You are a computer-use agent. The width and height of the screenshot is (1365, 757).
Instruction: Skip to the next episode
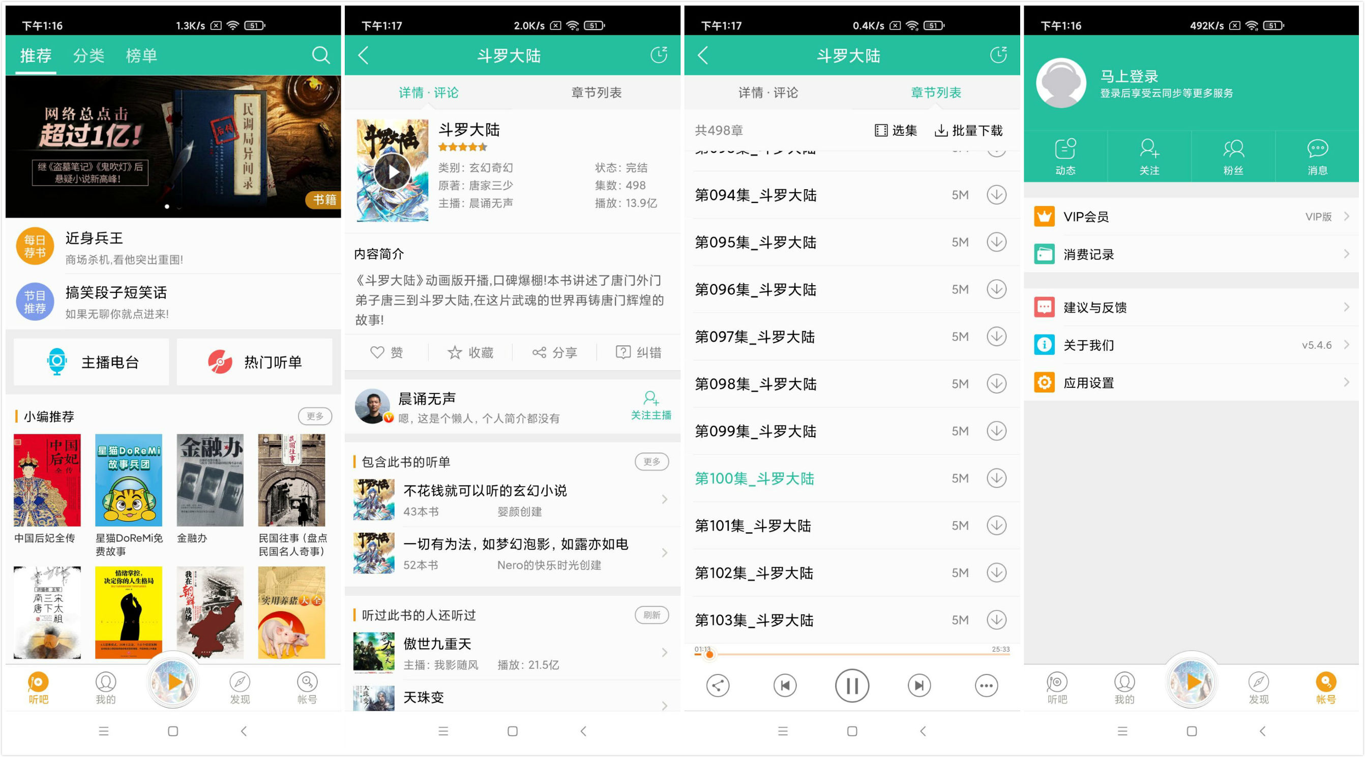[x=919, y=685]
